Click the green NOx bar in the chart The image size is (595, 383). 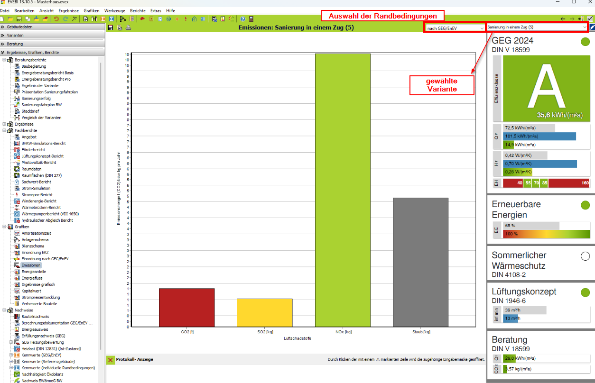coord(343,190)
